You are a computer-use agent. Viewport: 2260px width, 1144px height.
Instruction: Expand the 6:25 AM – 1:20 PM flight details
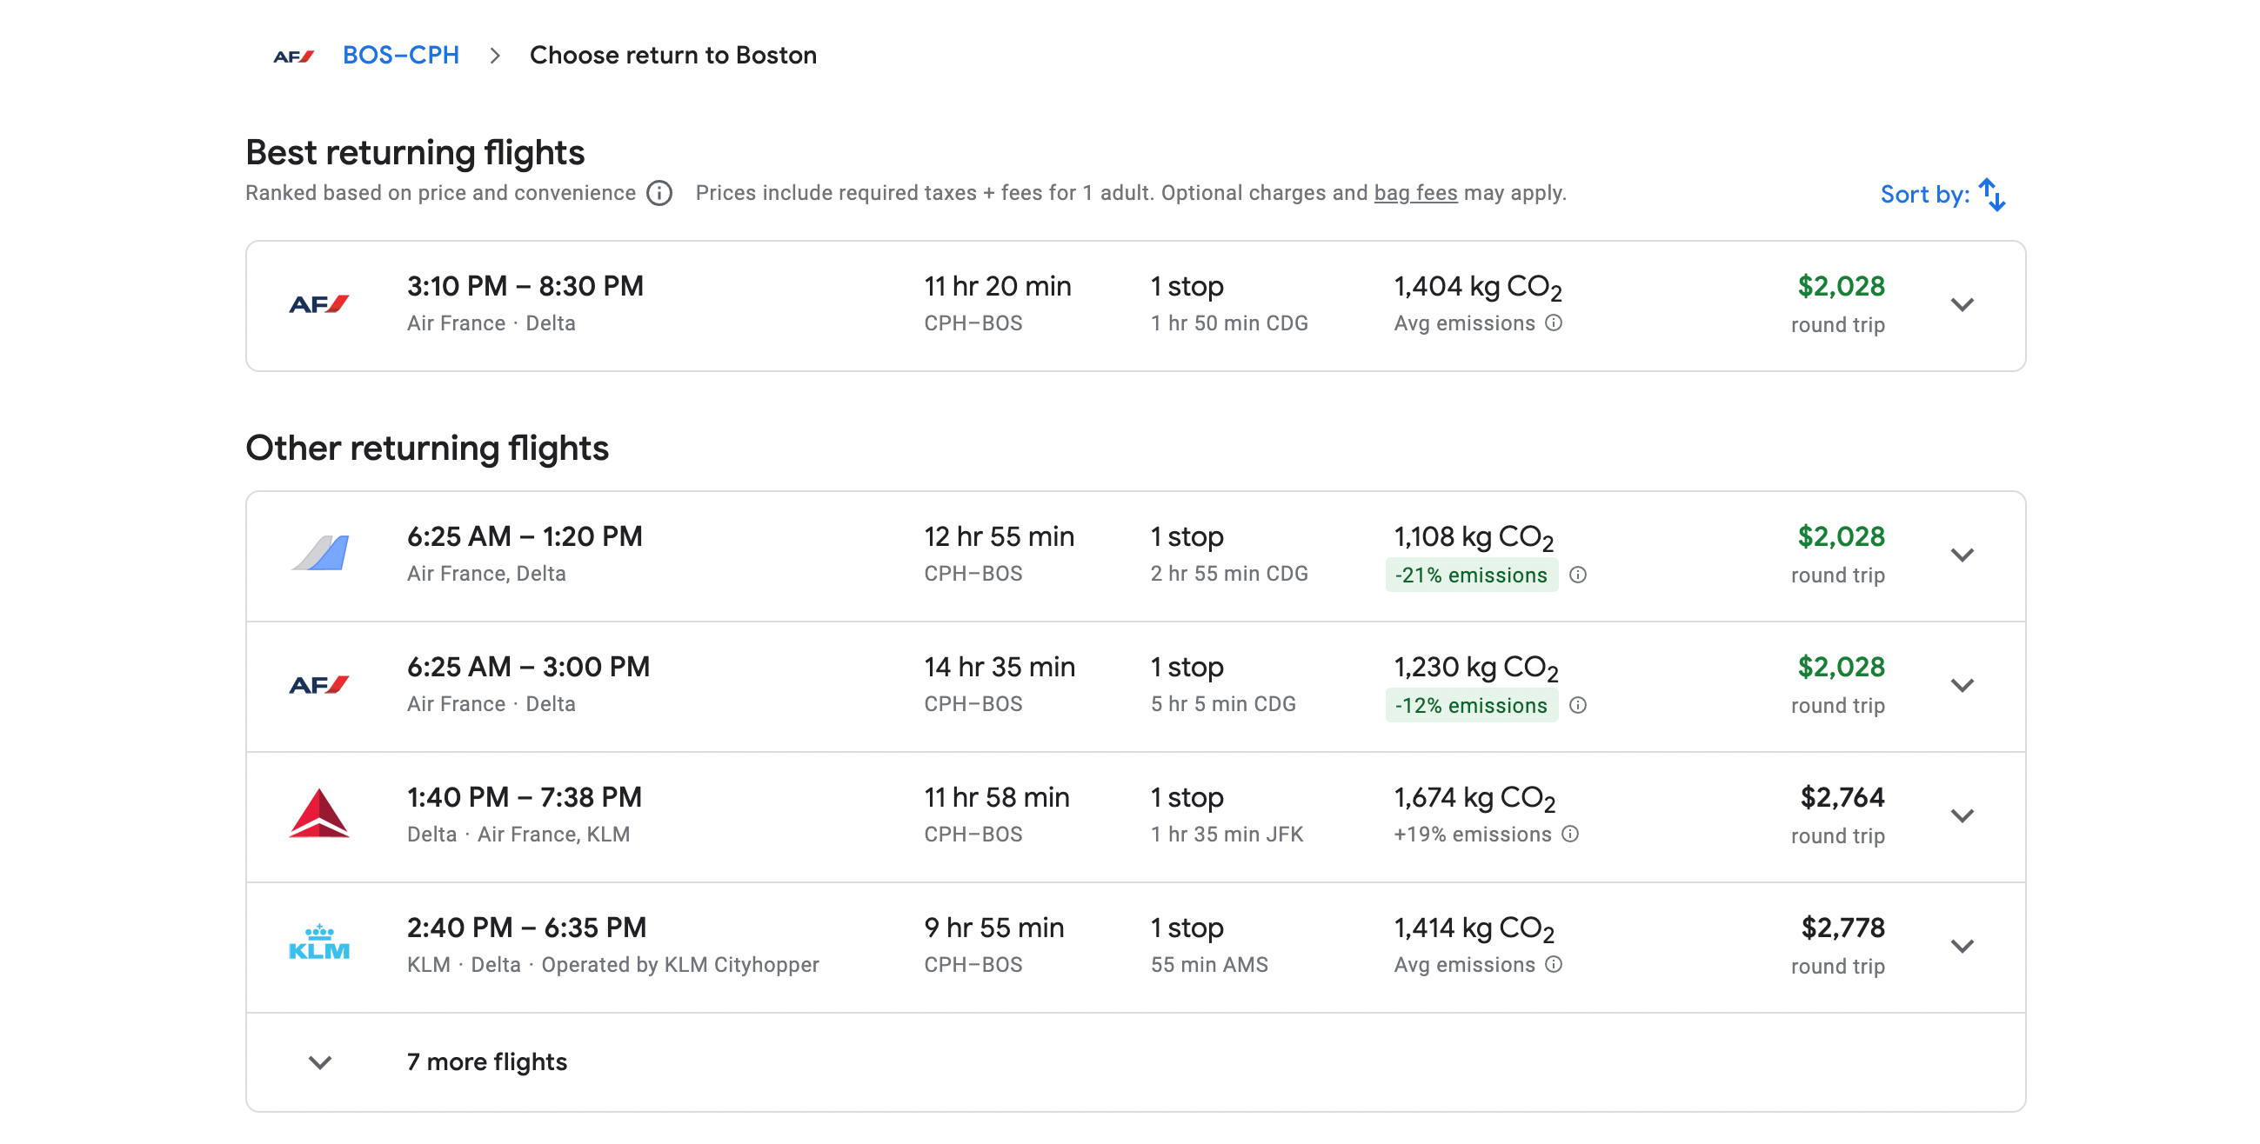coord(1962,555)
